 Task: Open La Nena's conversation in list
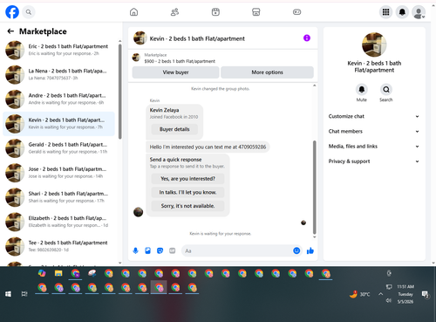coord(58,74)
